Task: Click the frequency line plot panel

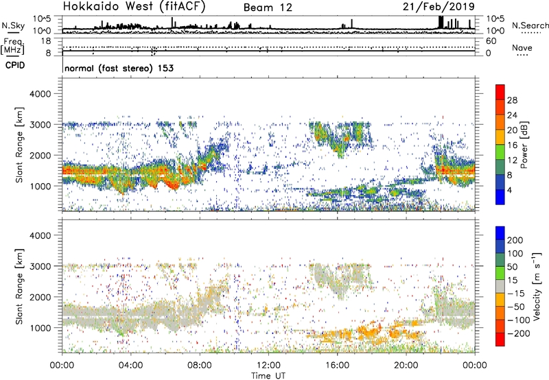Action: [x=268, y=47]
